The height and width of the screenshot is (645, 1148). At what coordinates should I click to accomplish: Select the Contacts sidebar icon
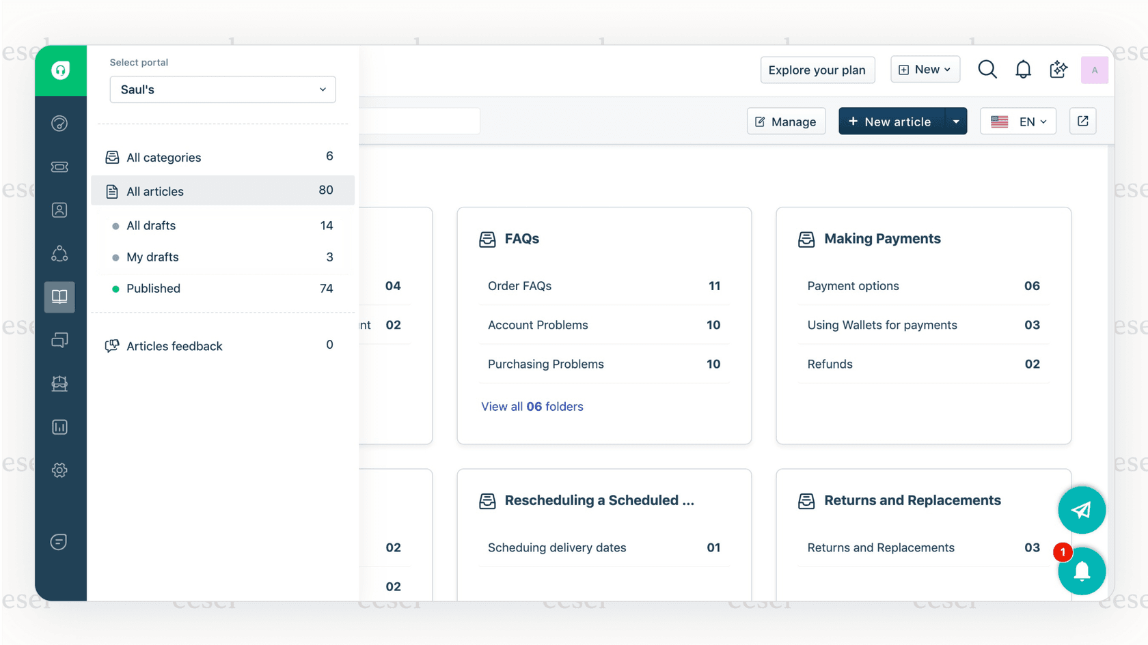pyautogui.click(x=59, y=210)
